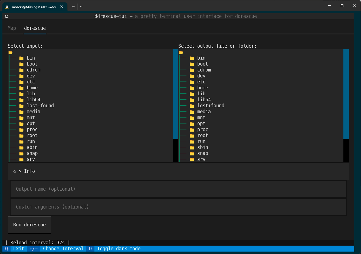This screenshot has width=361, height=254.
Task: Select root in the output tree
Action: click(x=203, y=136)
